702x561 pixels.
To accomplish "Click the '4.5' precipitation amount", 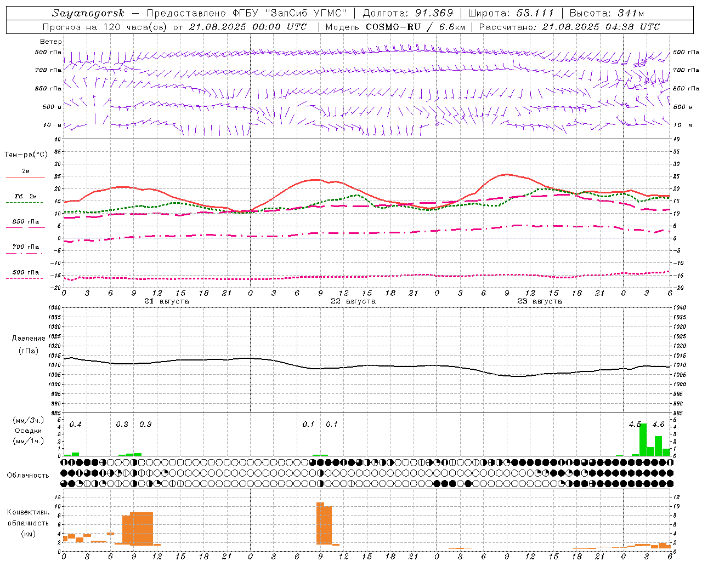I will pos(635,425).
